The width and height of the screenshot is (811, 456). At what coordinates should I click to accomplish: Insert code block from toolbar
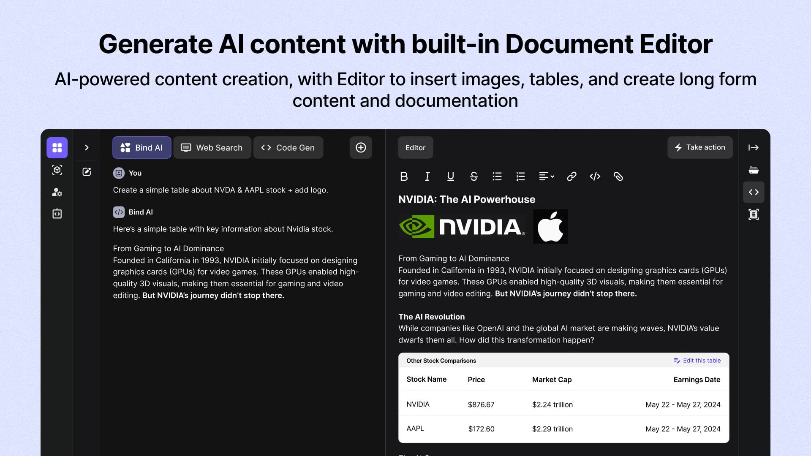click(595, 176)
